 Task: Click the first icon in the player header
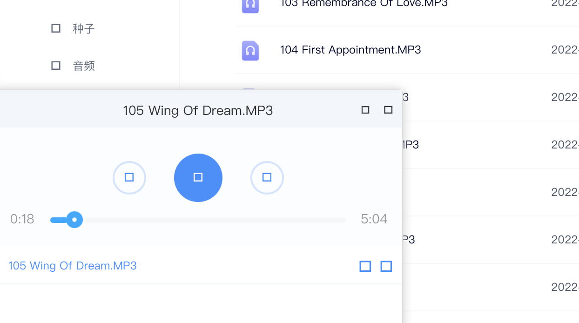click(x=365, y=110)
